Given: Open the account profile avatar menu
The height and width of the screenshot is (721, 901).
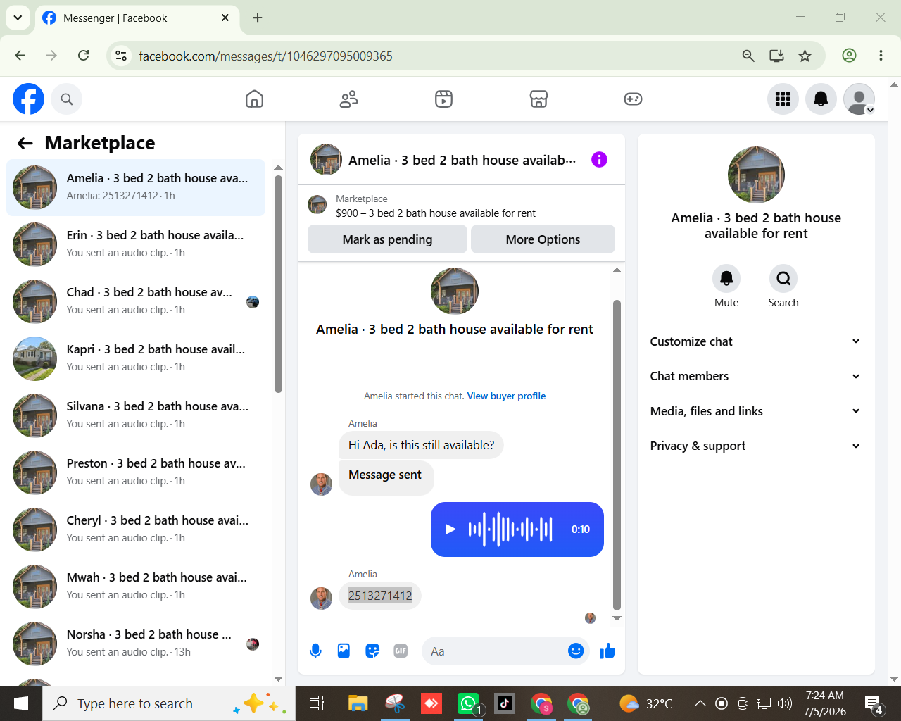Looking at the screenshot, I should click(859, 99).
